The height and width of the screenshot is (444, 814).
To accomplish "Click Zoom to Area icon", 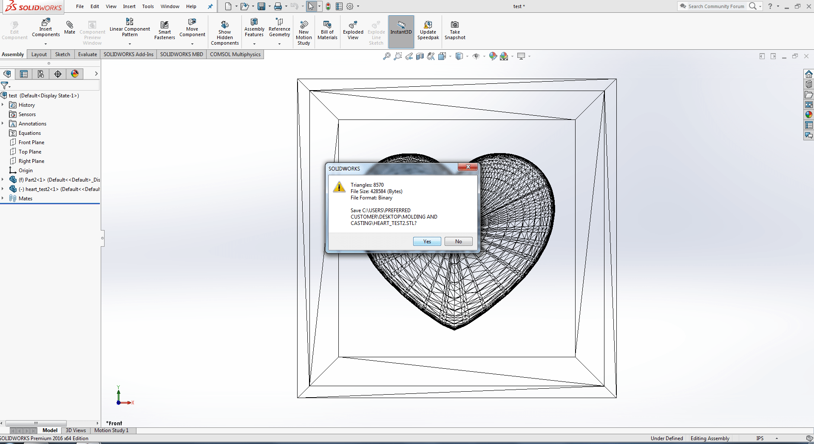I will pyautogui.click(x=397, y=56).
